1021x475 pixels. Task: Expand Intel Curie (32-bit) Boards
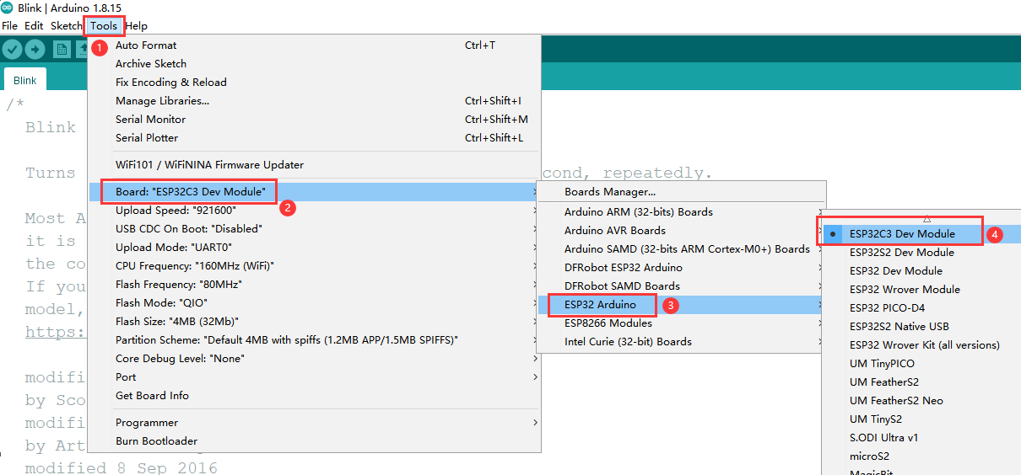point(681,342)
